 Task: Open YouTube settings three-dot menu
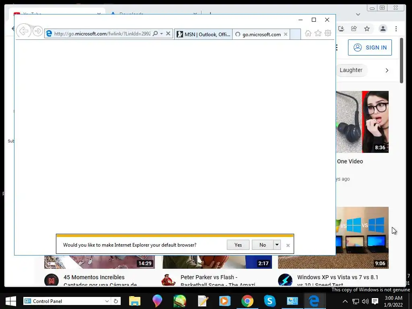(337, 47)
